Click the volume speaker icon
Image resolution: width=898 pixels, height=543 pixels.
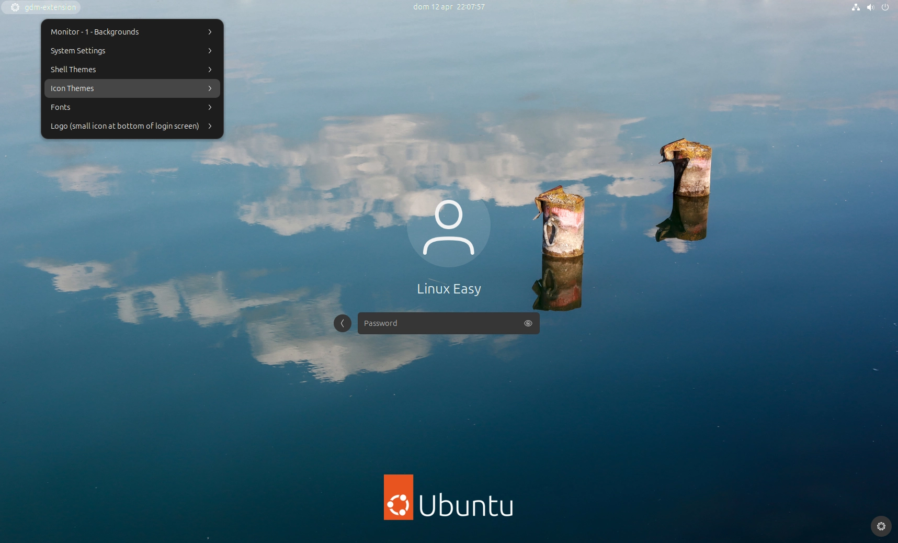(870, 7)
